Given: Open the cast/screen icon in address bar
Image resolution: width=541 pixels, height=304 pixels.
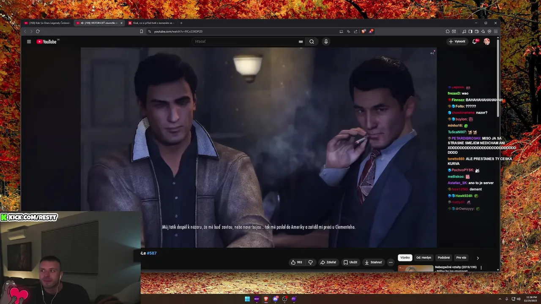Looking at the screenshot, I should click(341, 31).
